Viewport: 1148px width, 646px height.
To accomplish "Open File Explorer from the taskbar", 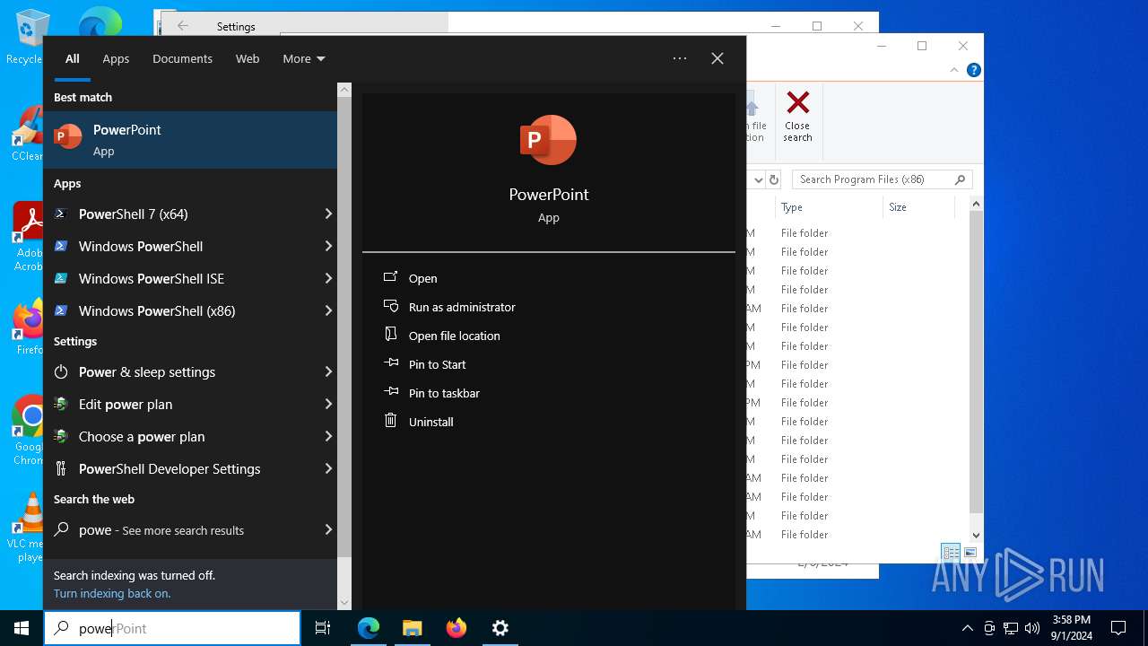I will [413, 628].
